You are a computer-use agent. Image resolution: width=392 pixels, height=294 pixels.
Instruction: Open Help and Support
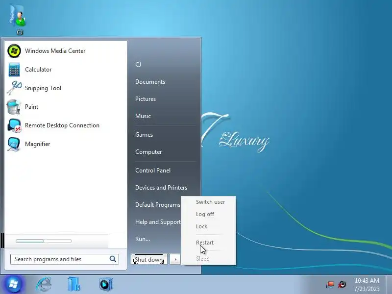click(x=158, y=222)
